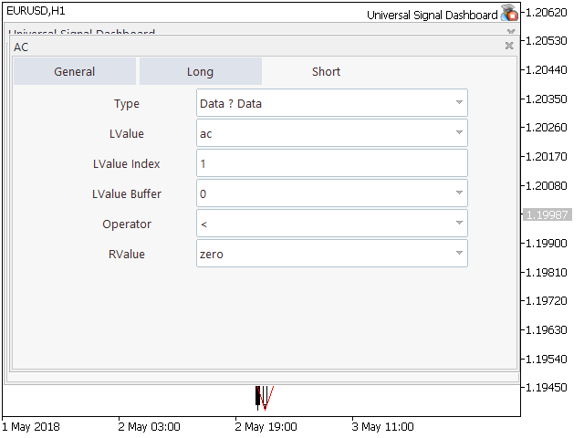Click the RValue label
584x438 pixels.
[127, 255]
